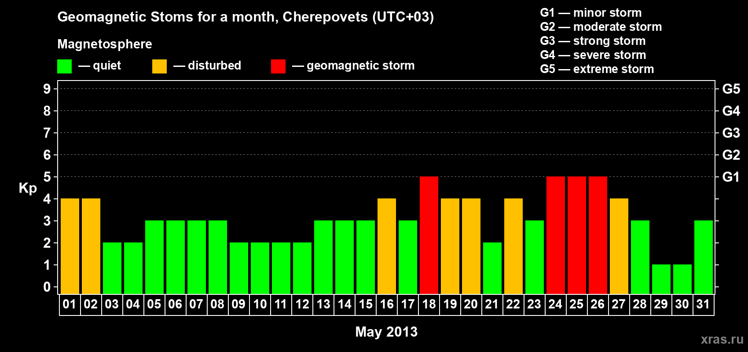Click the day label 06 on the axis
The image size is (748, 352).
175,304
